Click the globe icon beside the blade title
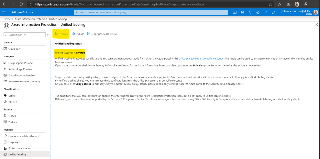 point(7,26)
